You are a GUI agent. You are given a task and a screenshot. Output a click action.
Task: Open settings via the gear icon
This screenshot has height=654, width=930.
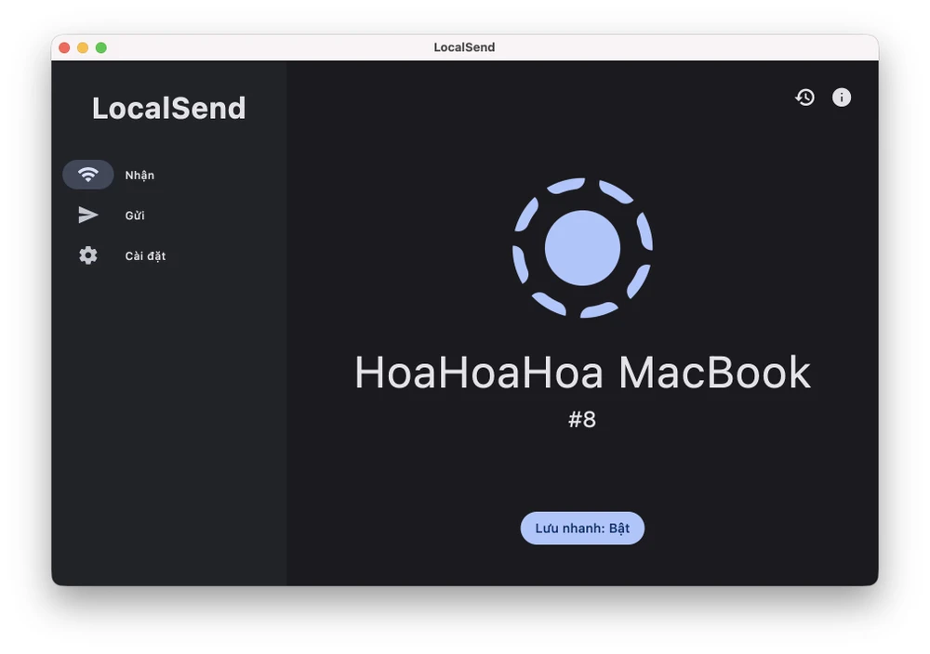(x=88, y=255)
